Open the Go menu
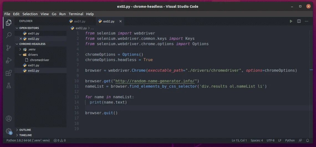316x147 pixels. pos(54,14)
